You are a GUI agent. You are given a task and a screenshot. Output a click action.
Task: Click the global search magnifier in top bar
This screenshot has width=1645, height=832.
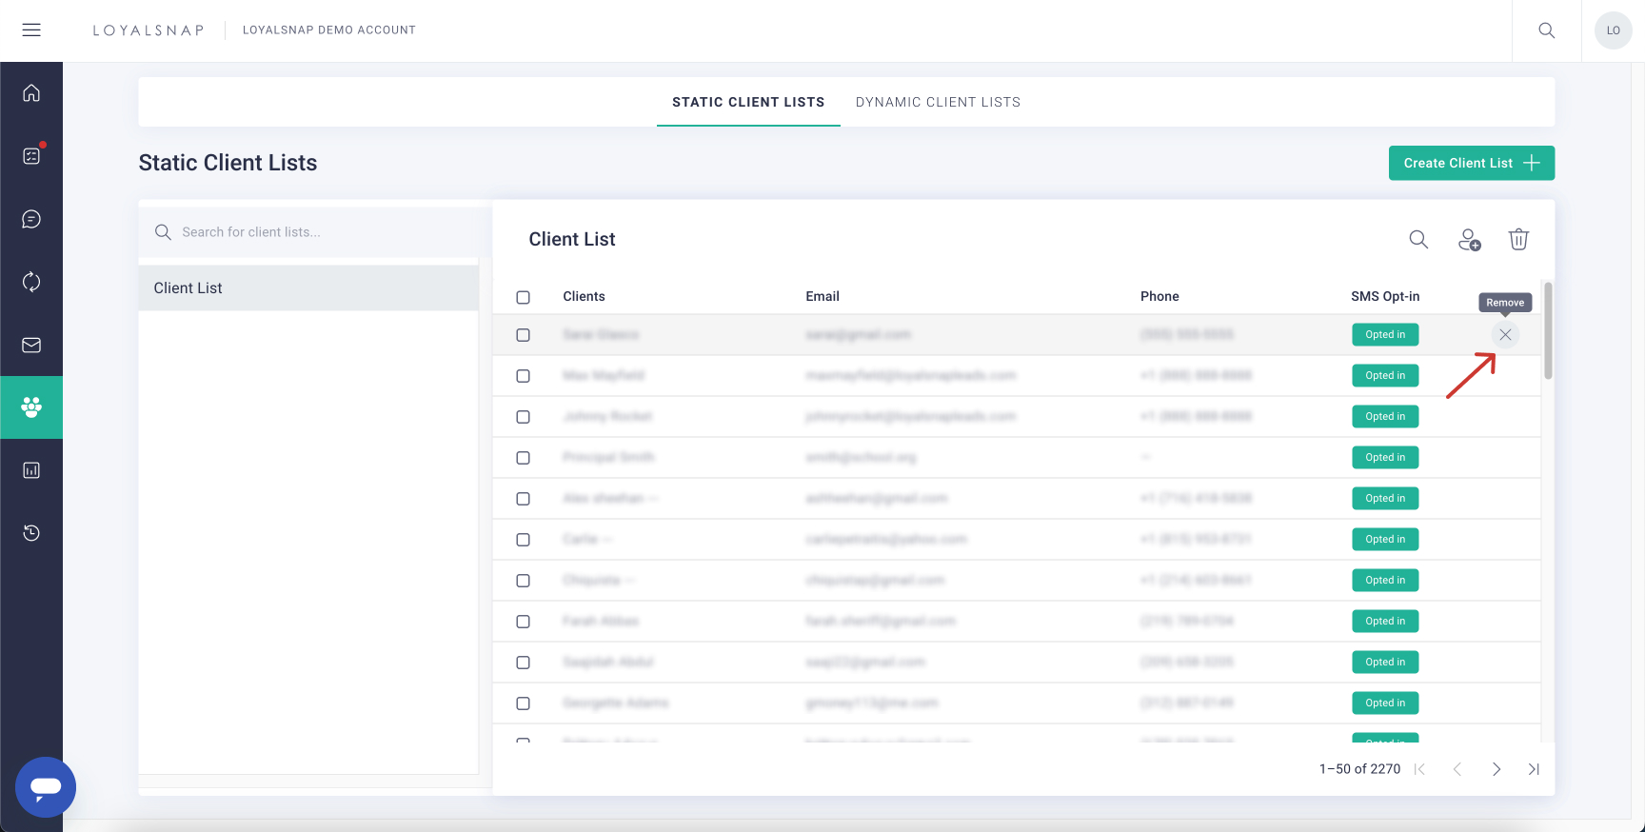1547,30
